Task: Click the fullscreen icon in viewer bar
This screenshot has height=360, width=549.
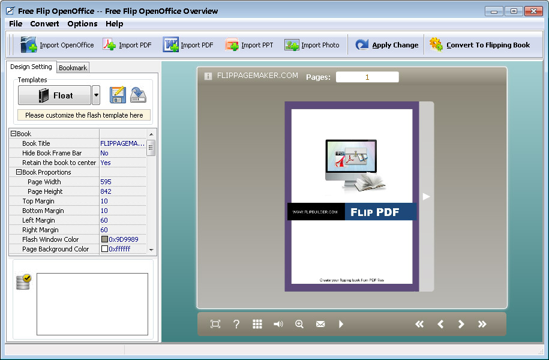Action: coord(215,324)
